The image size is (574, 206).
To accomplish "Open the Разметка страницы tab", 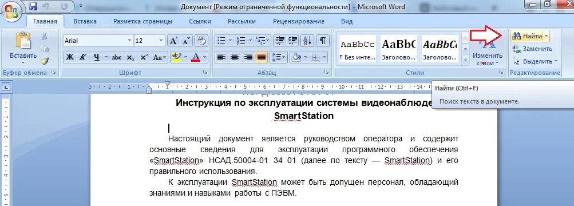I will click(142, 21).
